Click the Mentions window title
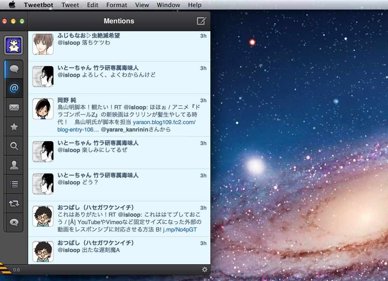 click(x=119, y=21)
